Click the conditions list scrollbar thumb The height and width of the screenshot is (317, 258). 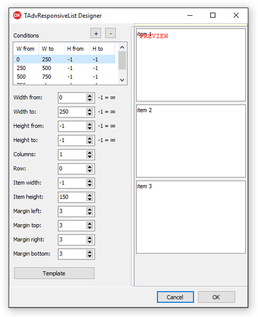122,60
